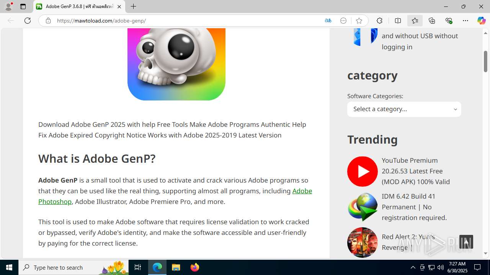The width and height of the screenshot is (490, 275).
Task: Click the 'Software Categories:' label
Action: tap(375, 96)
